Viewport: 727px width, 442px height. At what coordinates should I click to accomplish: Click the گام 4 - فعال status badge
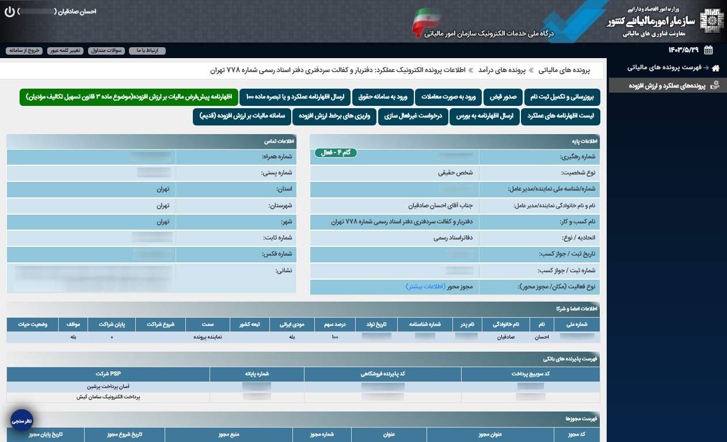[x=336, y=153]
